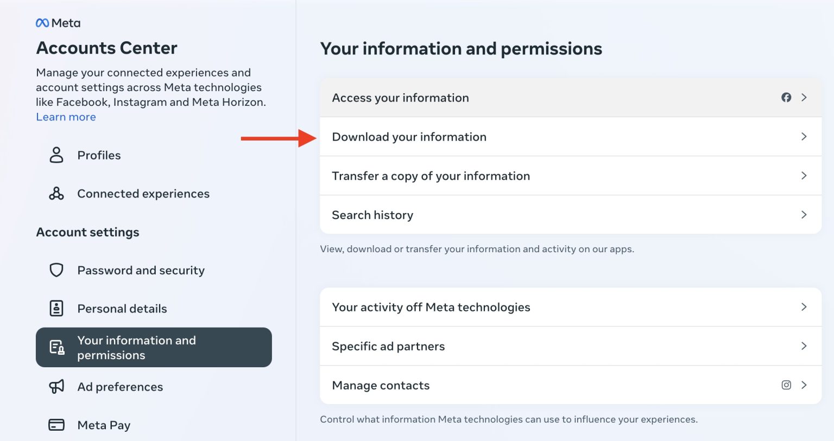The image size is (834, 441).
Task: Click the Accounts Center heading
Action: pos(106,48)
